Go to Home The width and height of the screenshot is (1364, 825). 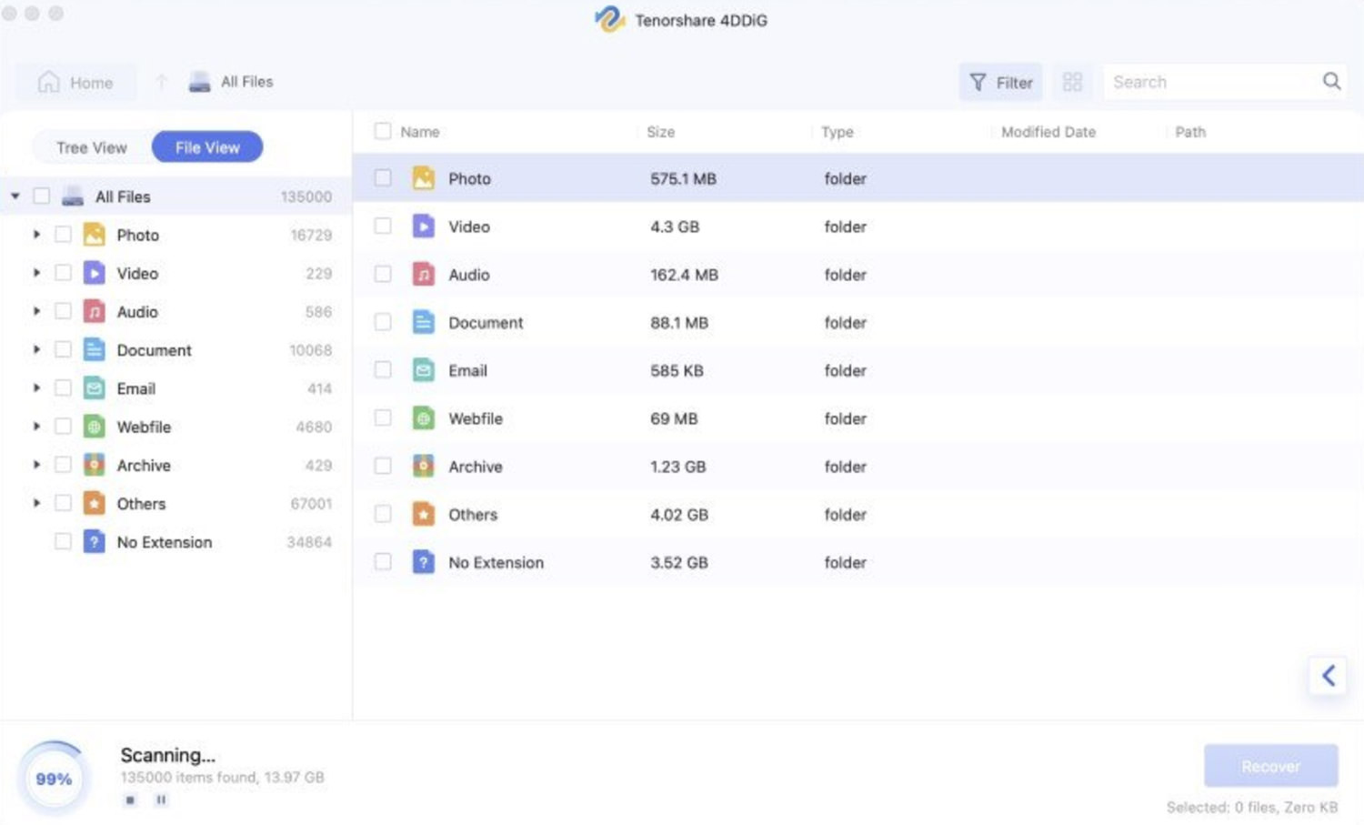click(x=76, y=83)
